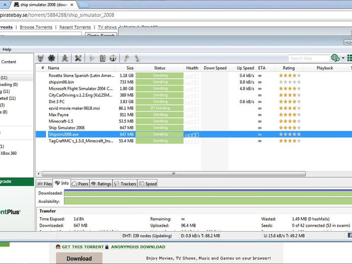The width and height of the screenshot is (352, 264).
Task: Sort by the Size column header
Action: coord(130,68)
